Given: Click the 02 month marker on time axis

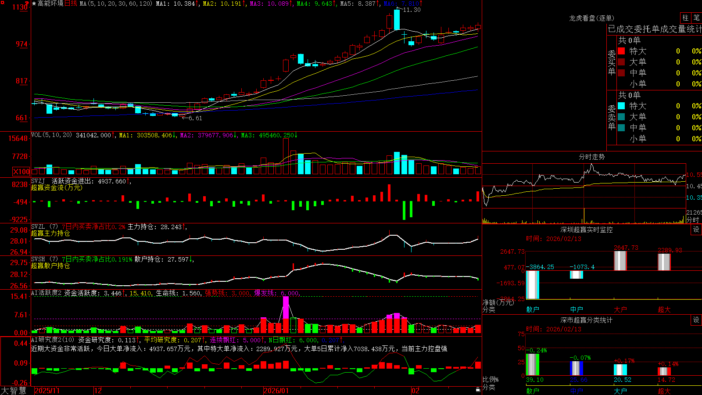Looking at the screenshot, I should [415, 391].
